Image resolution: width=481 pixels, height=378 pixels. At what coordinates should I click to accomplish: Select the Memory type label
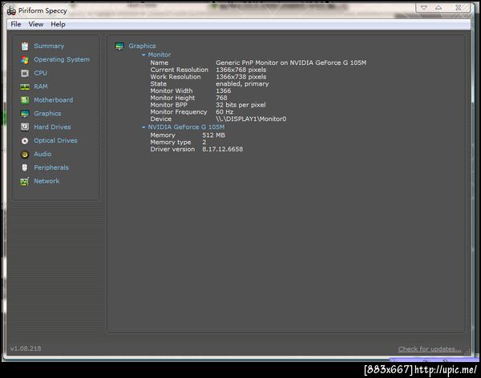(171, 143)
